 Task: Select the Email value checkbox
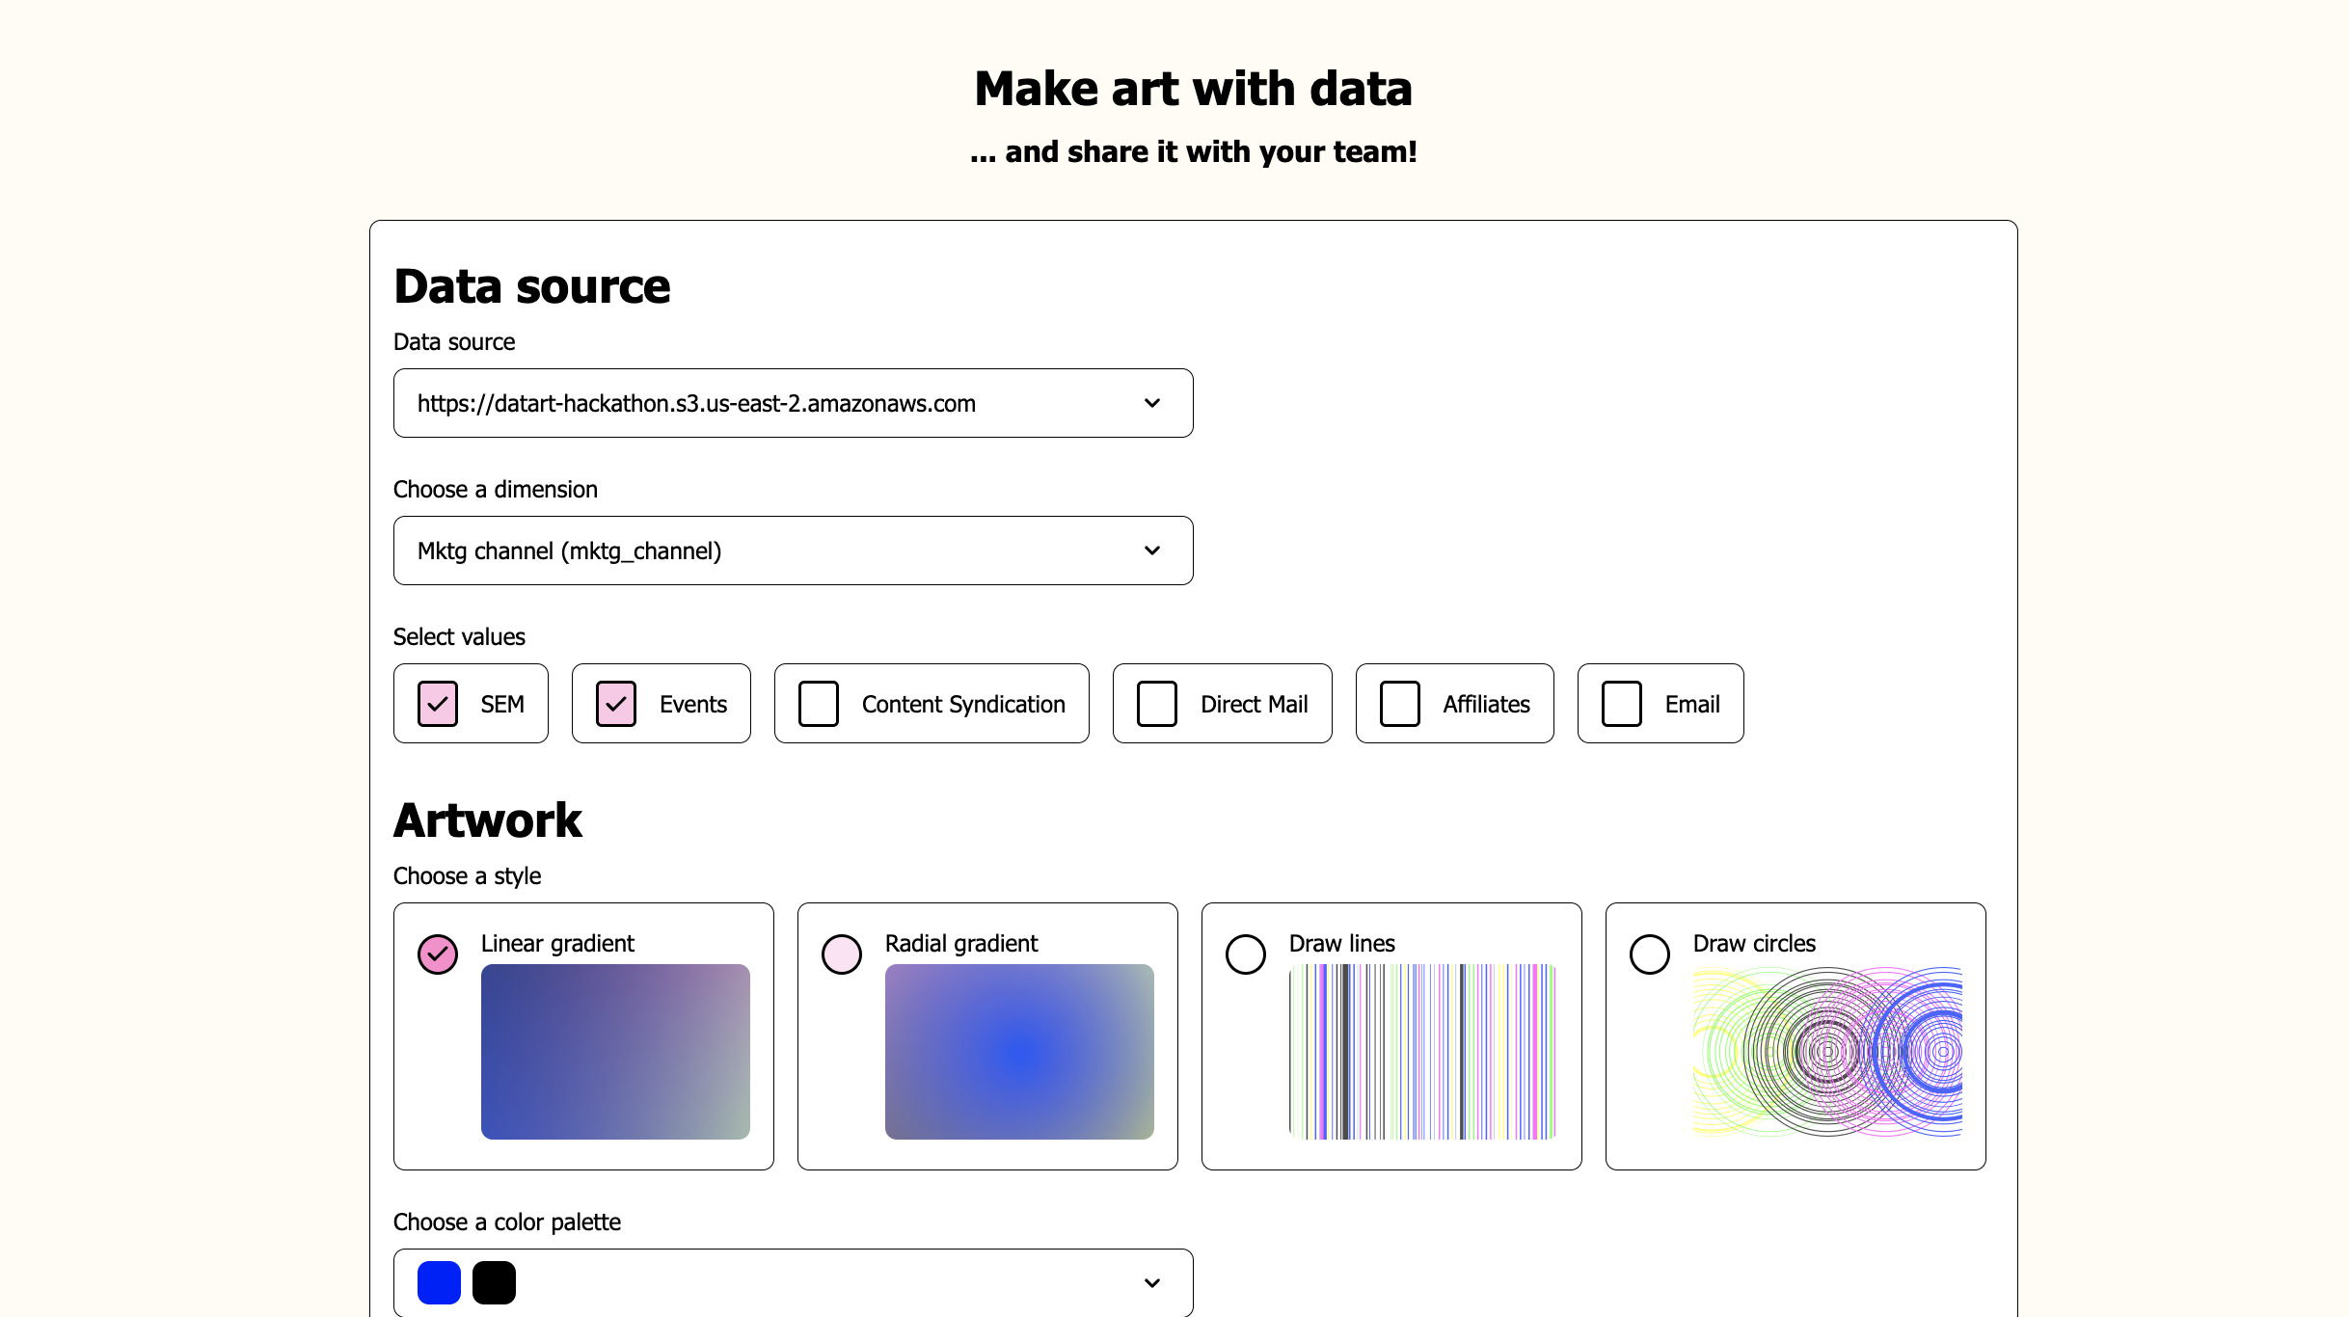tap(1622, 704)
